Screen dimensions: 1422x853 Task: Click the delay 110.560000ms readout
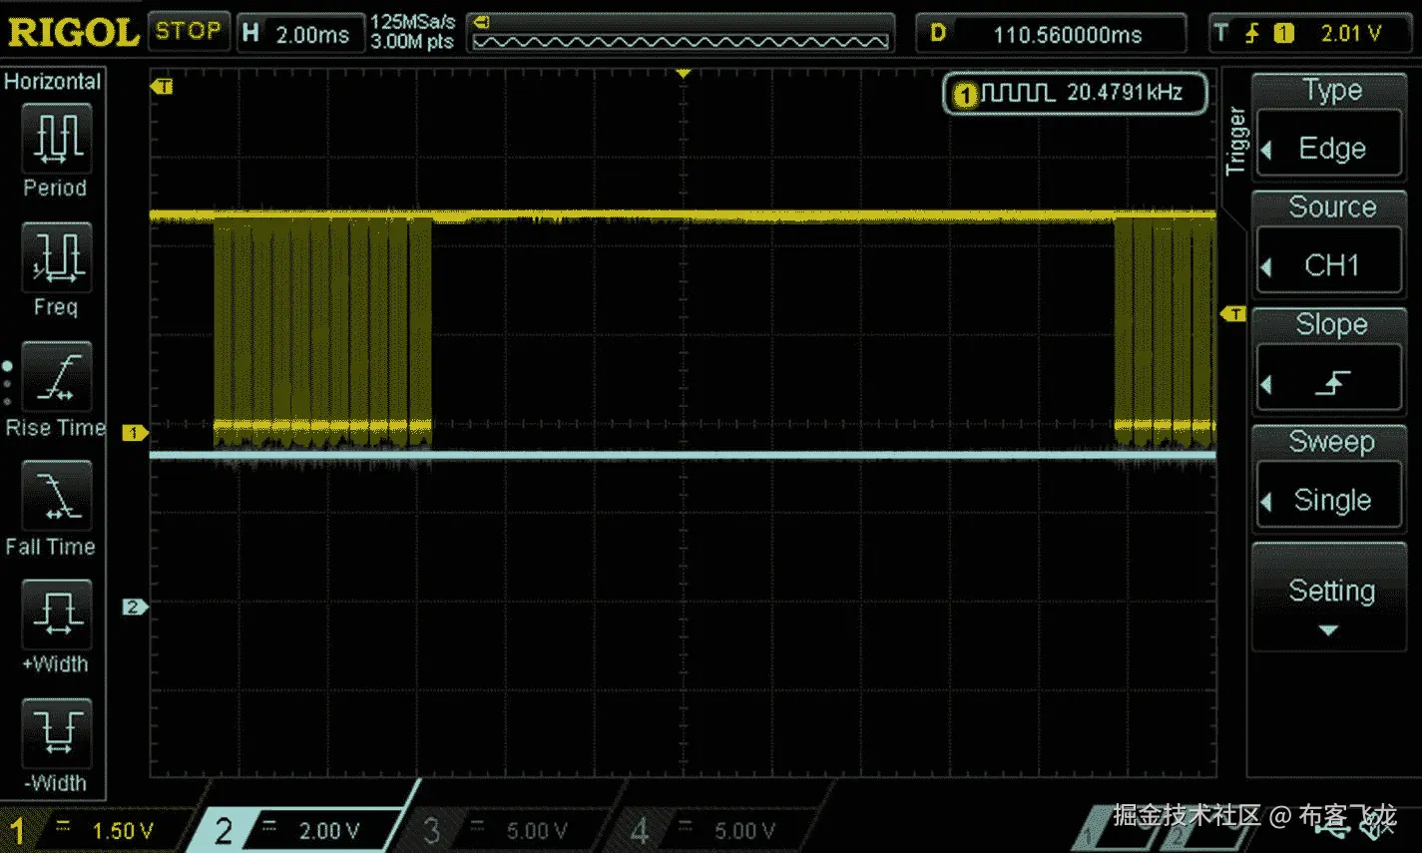click(1052, 34)
